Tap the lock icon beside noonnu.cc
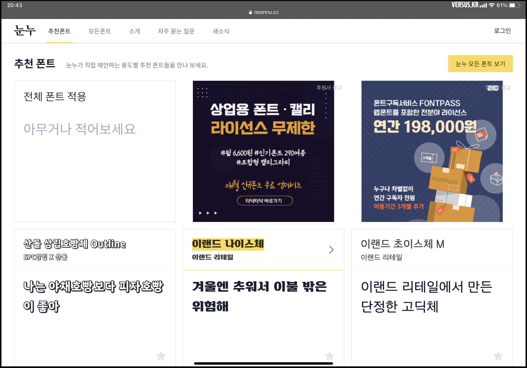Image resolution: width=527 pixels, height=368 pixels. click(250, 12)
